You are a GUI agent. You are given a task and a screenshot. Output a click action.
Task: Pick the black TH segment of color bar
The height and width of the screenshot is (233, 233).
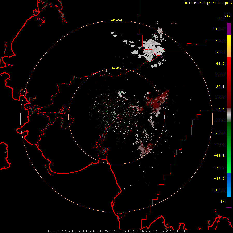229,202
